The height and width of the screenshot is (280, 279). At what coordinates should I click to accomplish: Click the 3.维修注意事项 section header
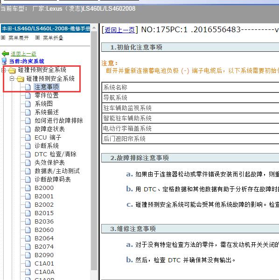coord(190,229)
